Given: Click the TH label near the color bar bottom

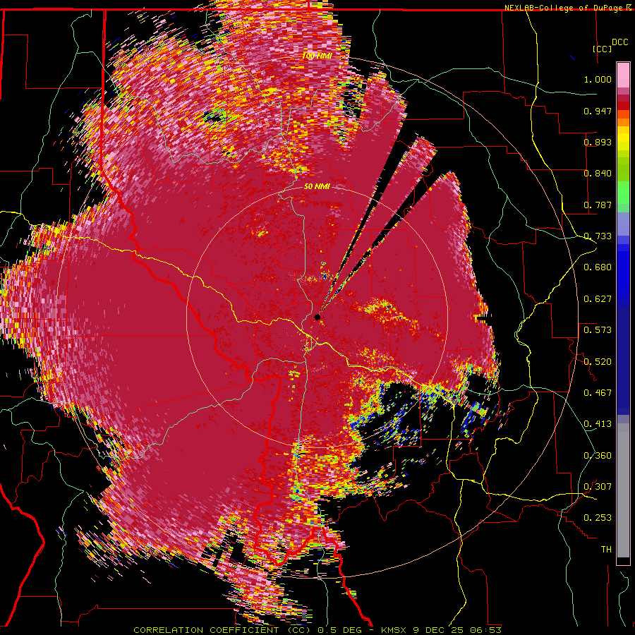Looking at the screenshot, I should tap(606, 550).
